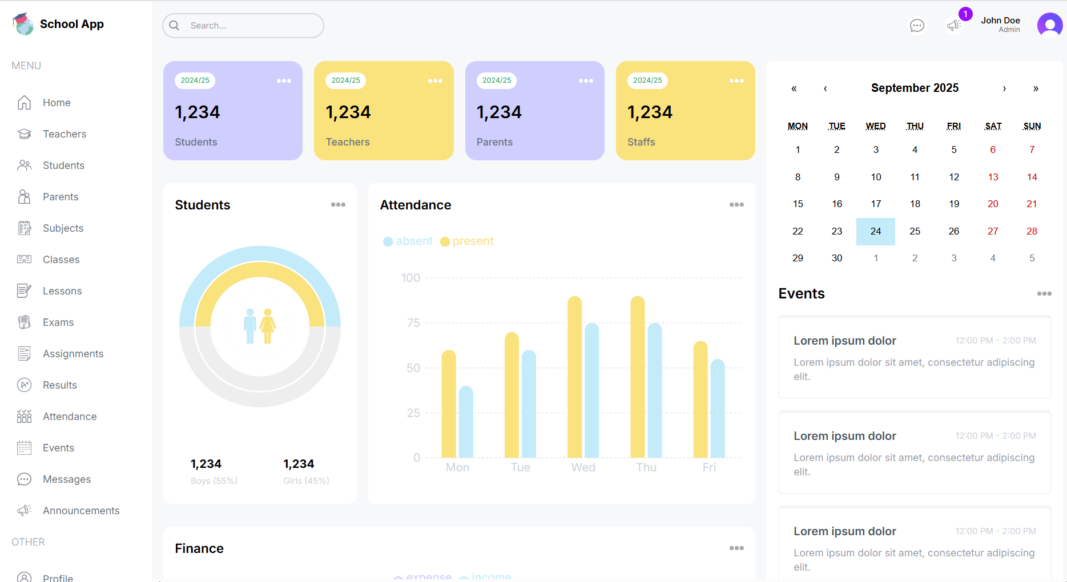Go to Classes in the sidebar menu
1067x582 pixels.
[x=61, y=260]
